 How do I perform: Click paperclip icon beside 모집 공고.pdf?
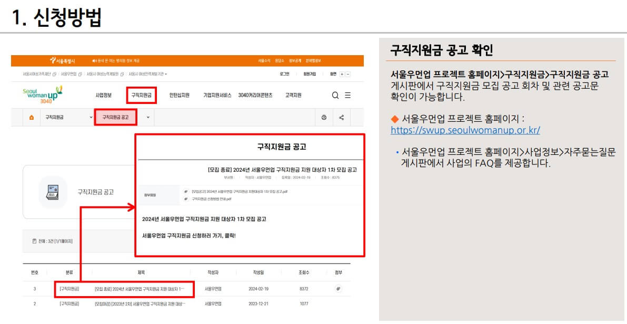coord(186,192)
